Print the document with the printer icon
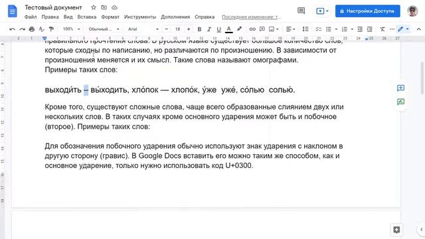This screenshot has height=239, width=425. pyautogui.click(x=32, y=29)
